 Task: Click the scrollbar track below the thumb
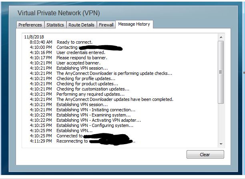221,122
